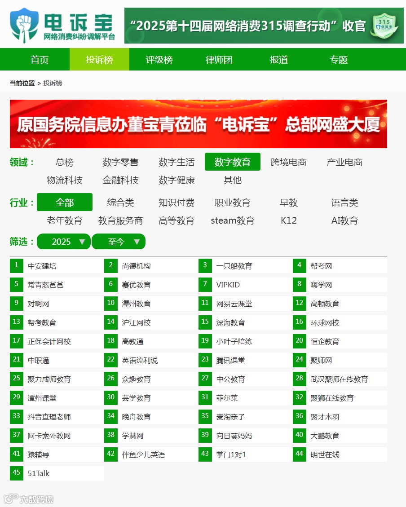Screen dimensions: 406x507
Task: Filter by 金融科技 domain
Action: coord(120,180)
